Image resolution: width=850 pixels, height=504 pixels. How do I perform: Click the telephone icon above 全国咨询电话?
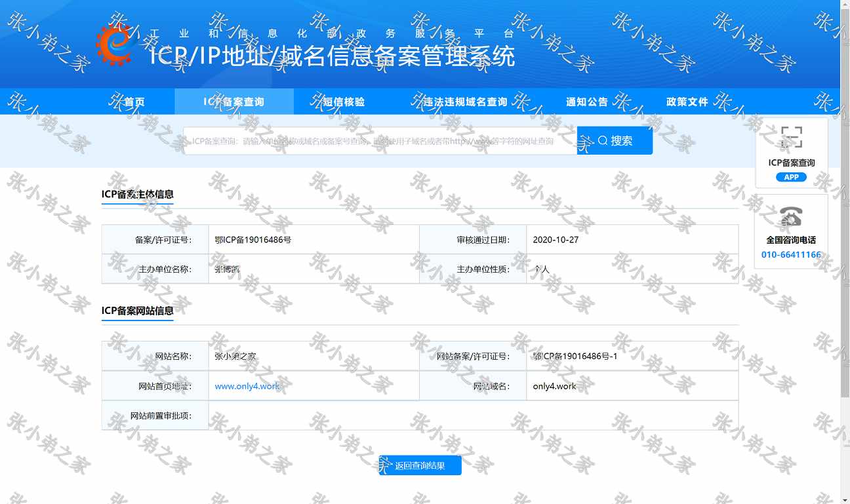792,216
